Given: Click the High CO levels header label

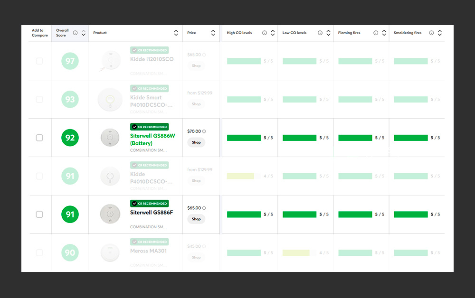Looking at the screenshot, I should [x=239, y=33].
